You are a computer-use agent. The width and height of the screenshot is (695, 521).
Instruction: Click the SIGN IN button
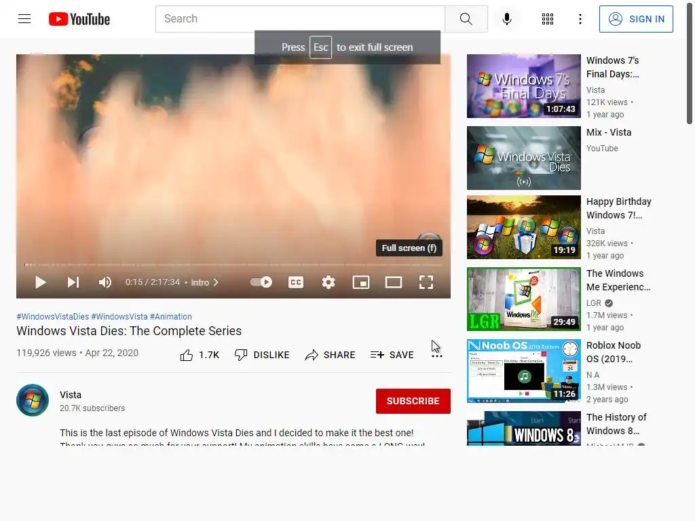tap(636, 19)
